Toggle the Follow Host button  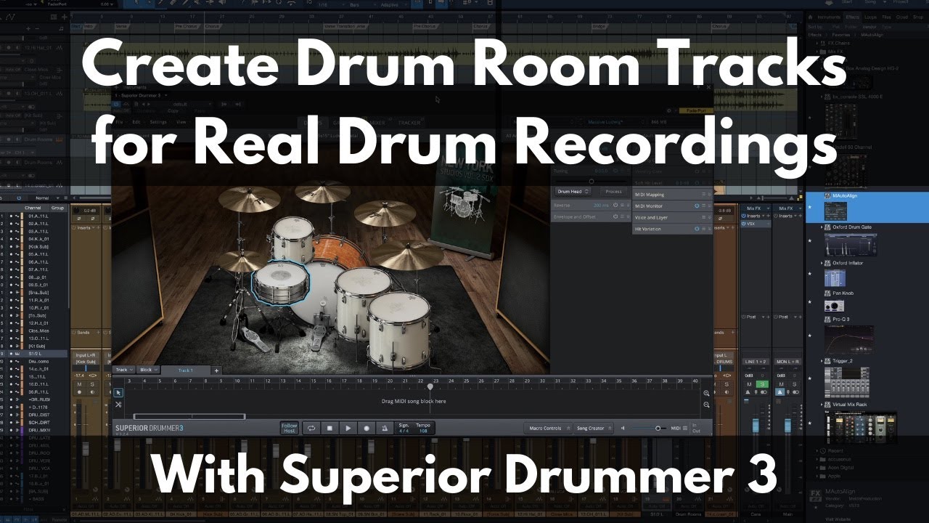290,428
